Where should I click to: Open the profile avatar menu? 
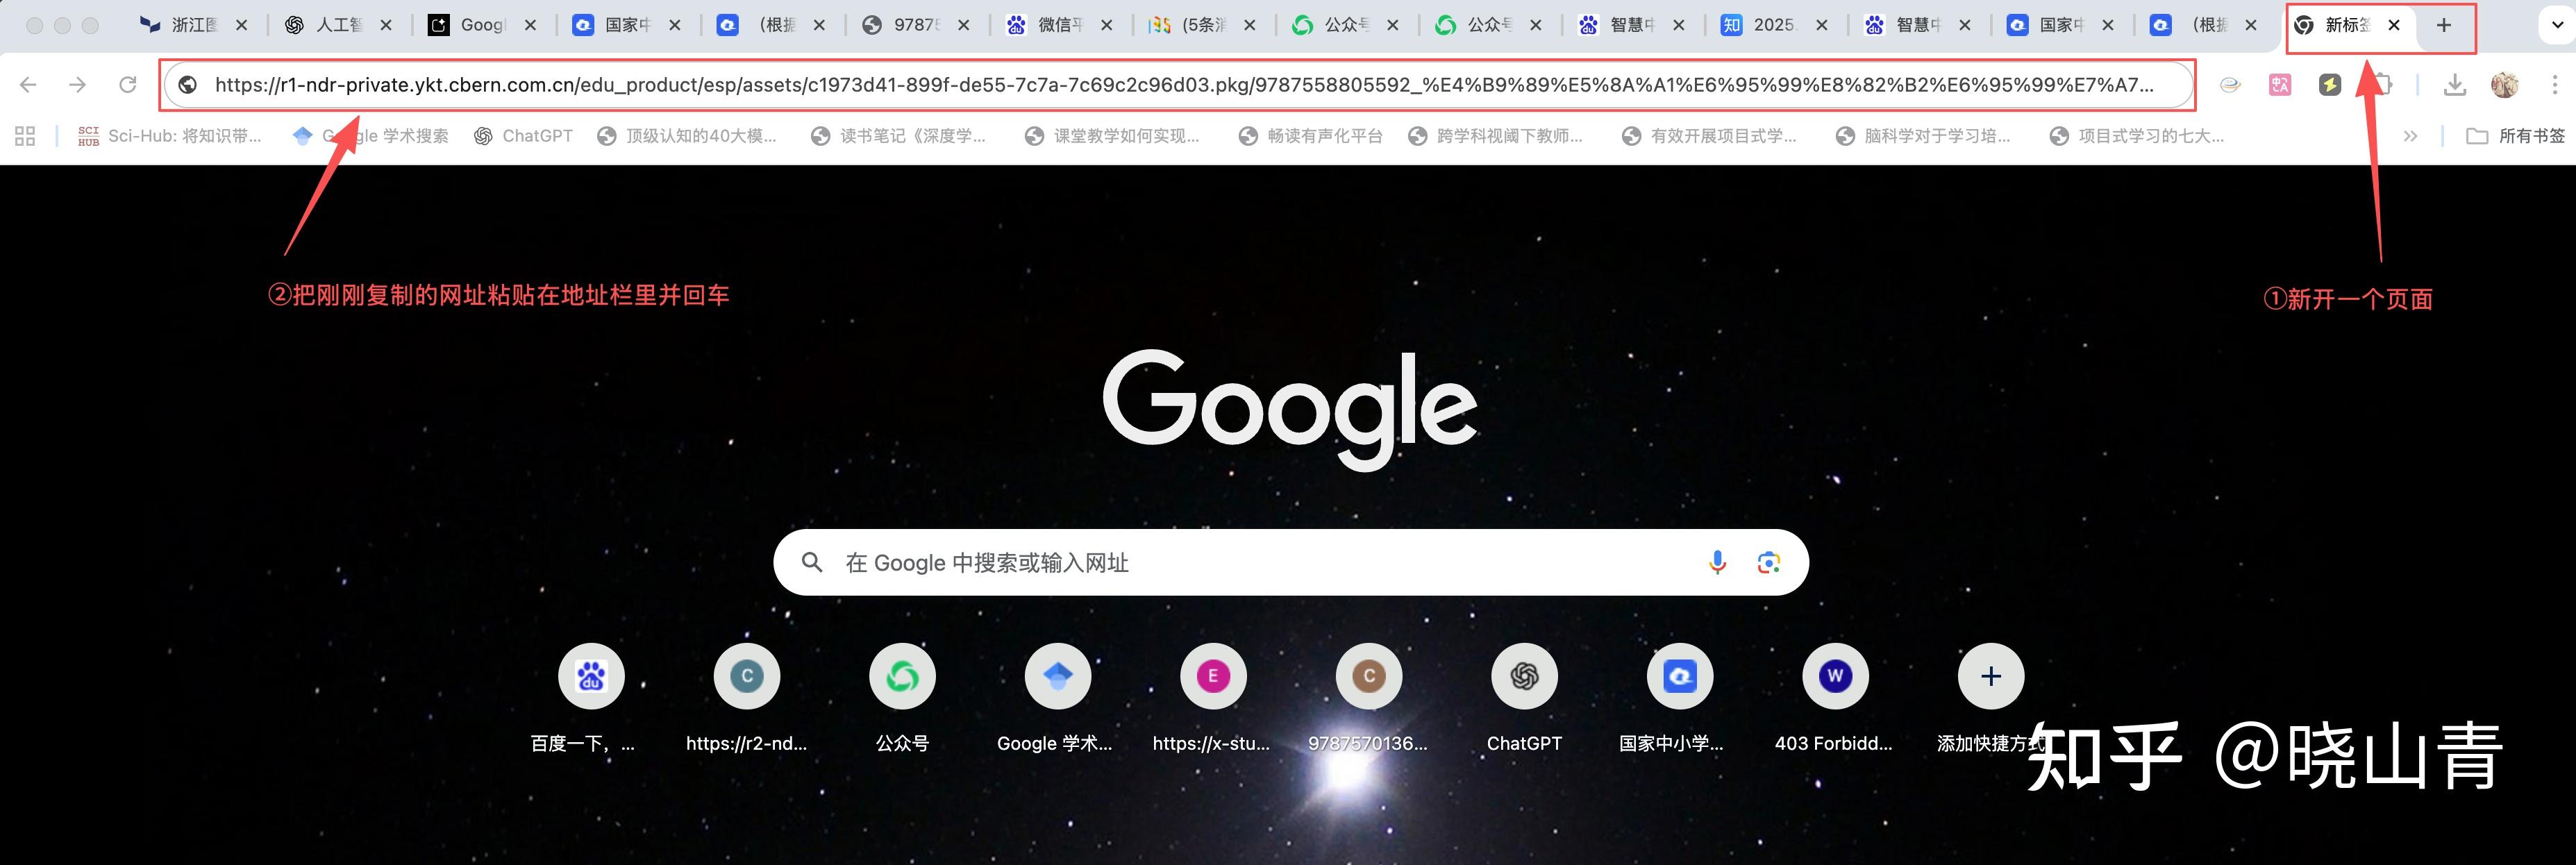2505,85
